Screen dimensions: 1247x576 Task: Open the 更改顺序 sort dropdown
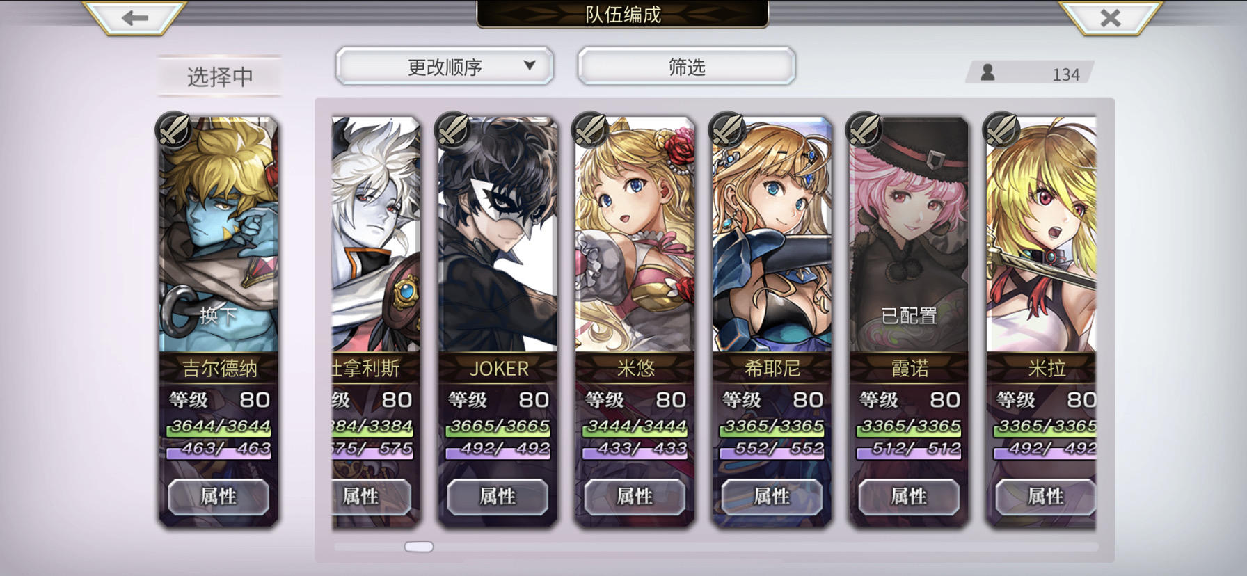click(445, 67)
